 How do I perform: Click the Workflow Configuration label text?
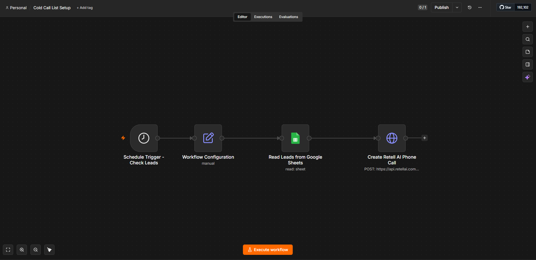tap(208, 157)
